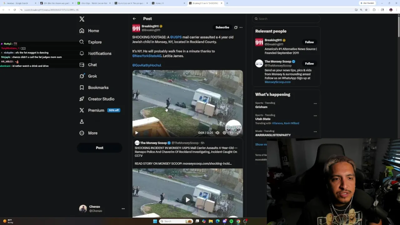This screenshot has width=400, height=225.
Task: Open Spotify from taskbar
Action: pyautogui.click(x=231, y=221)
